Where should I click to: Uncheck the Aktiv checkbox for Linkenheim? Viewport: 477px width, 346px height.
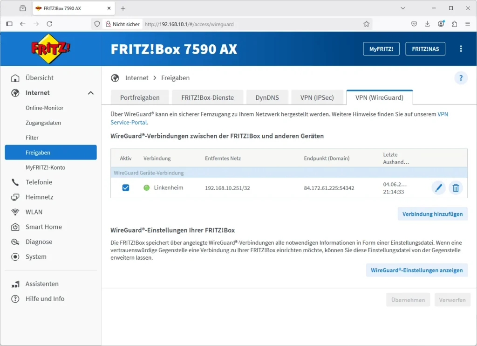tap(126, 188)
